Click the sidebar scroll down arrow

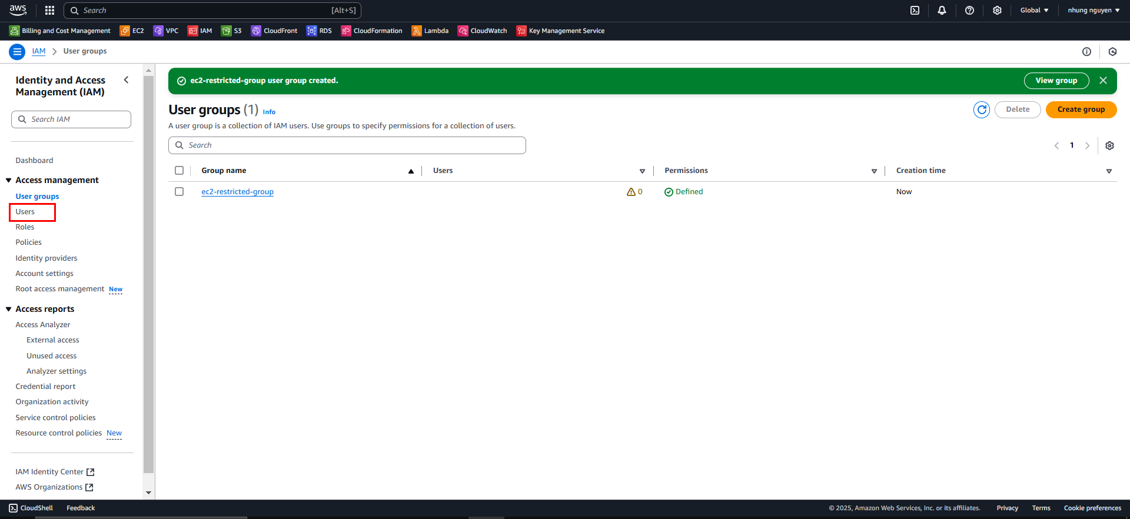coord(148,493)
